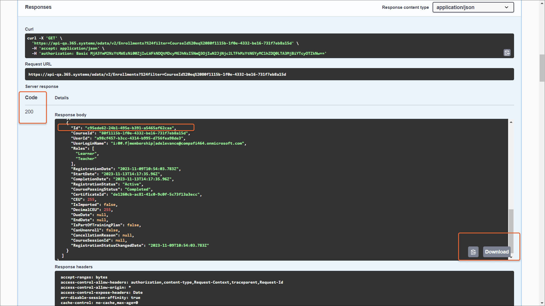Click the CoursePassingStatus Completed value
The height and width of the screenshot is (306, 545).
click(138, 189)
